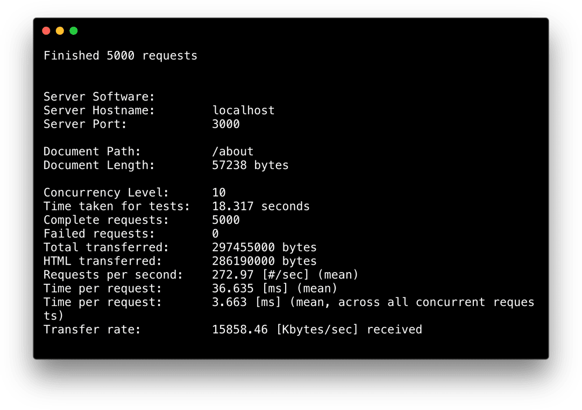Click the 'Server Hostname:' label
This screenshot has width=582, height=410.
(x=99, y=111)
